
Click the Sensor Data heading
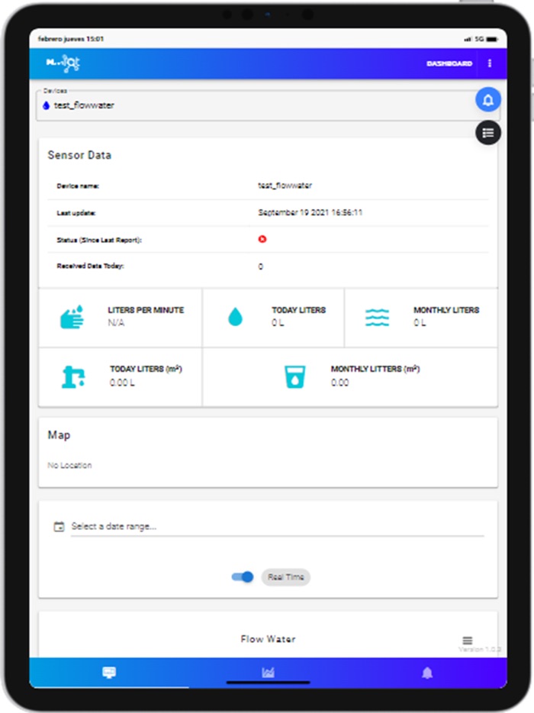(79, 155)
